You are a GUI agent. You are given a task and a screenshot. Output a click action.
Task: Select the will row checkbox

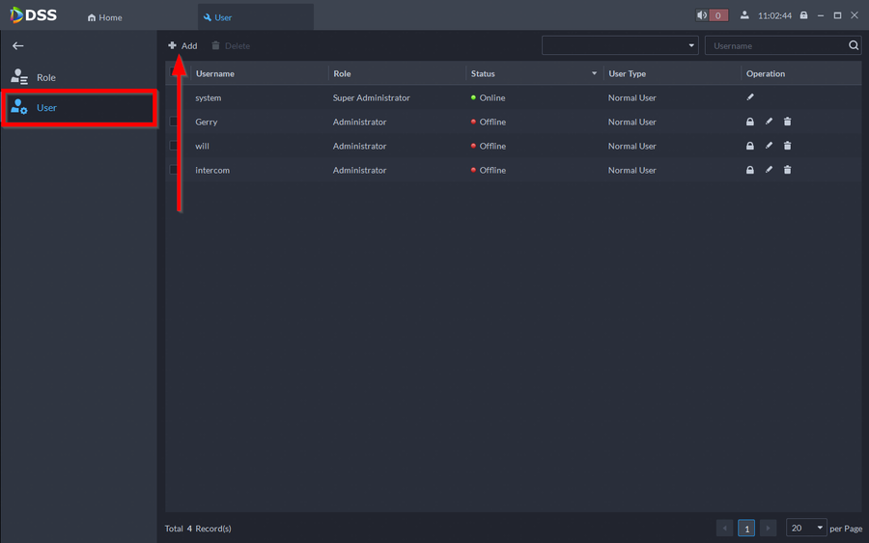pyautogui.click(x=174, y=146)
